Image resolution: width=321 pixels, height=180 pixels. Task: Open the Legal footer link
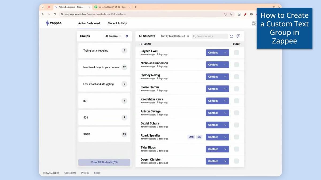97,173
